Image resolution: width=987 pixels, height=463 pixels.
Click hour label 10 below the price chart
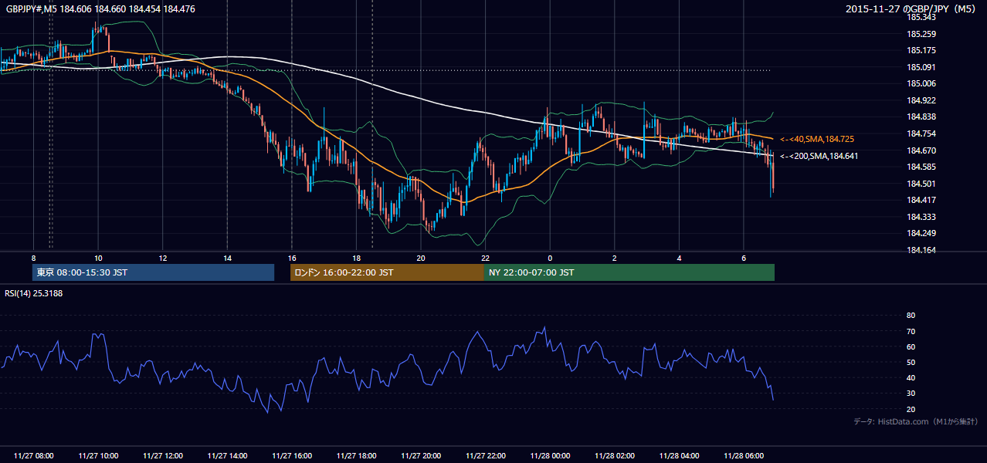coord(98,258)
